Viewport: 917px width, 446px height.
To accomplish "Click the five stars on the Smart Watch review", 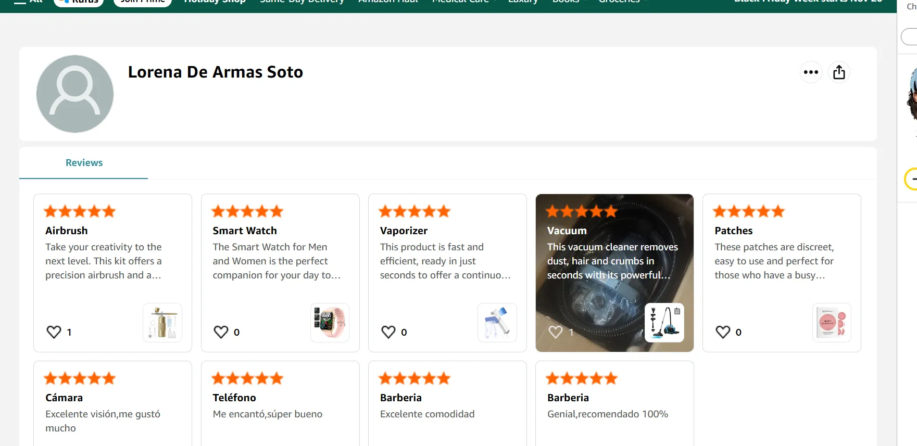I will (x=247, y=211).
